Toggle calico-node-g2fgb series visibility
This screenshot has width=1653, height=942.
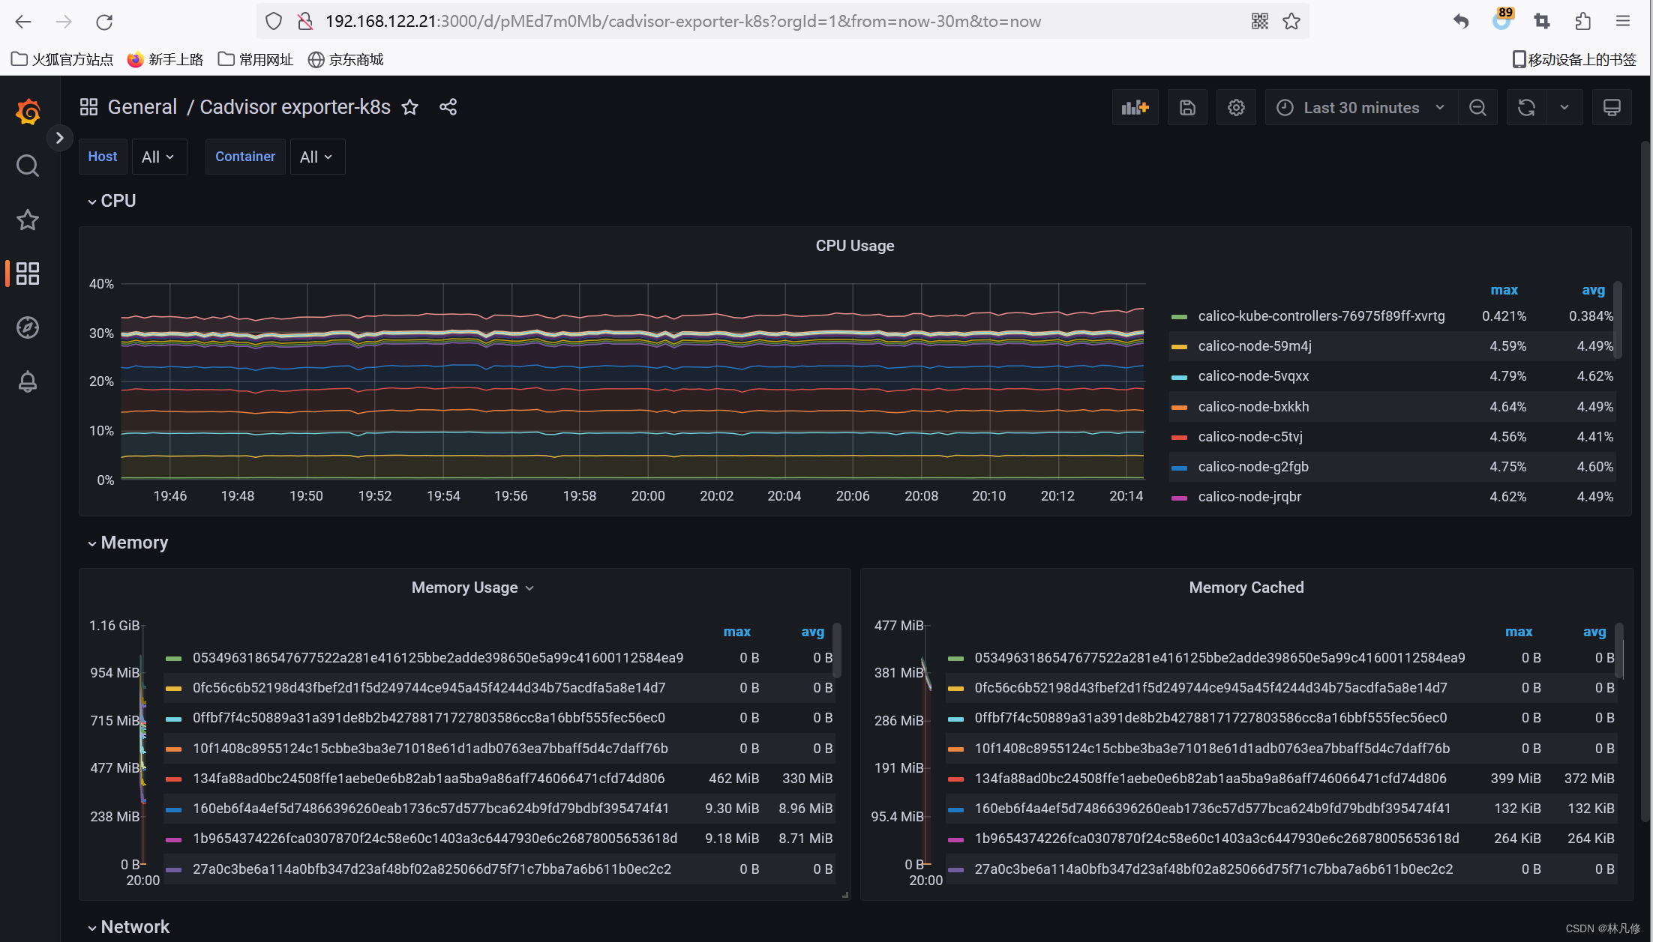click(1253, 467)
